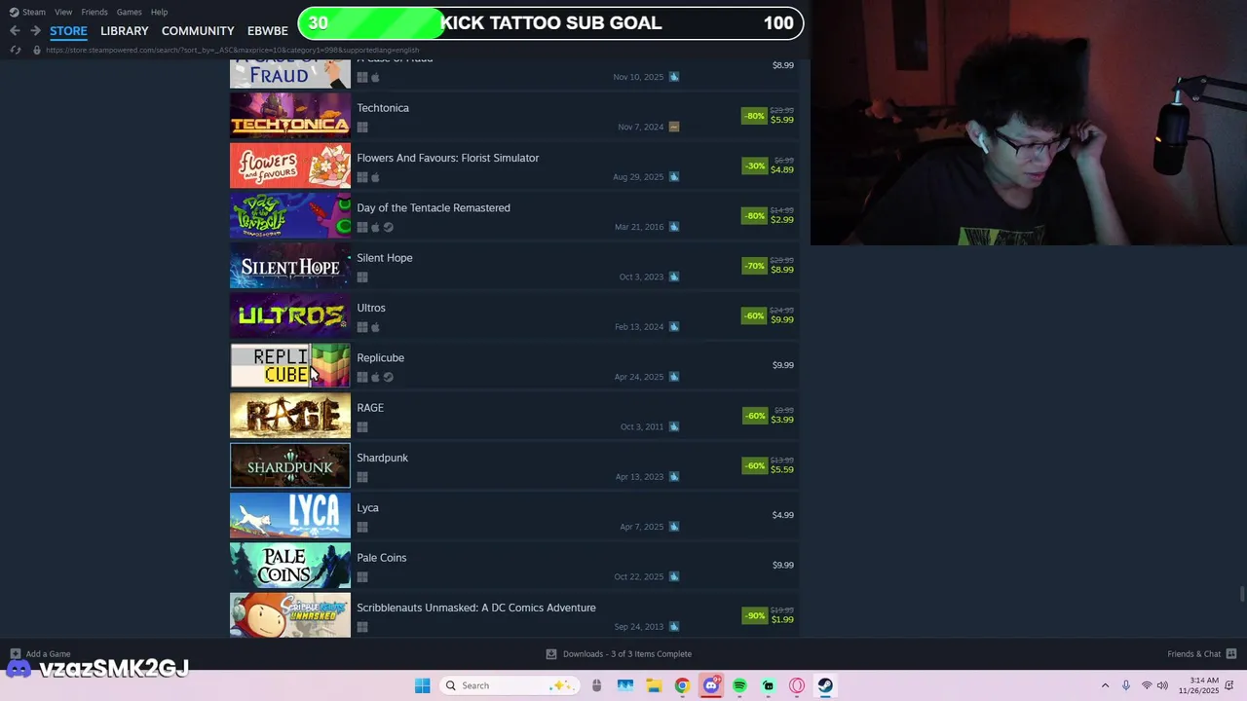Click the -90% discount badge for Scribblenauts
Image resolution: width=1247 pixels, height=701 pixels.
(754, 615)
